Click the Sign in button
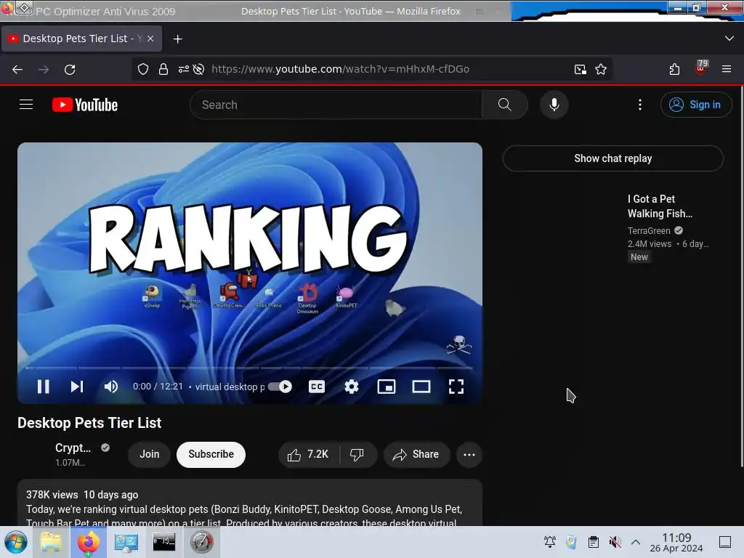744x558 pixels. 696,105
